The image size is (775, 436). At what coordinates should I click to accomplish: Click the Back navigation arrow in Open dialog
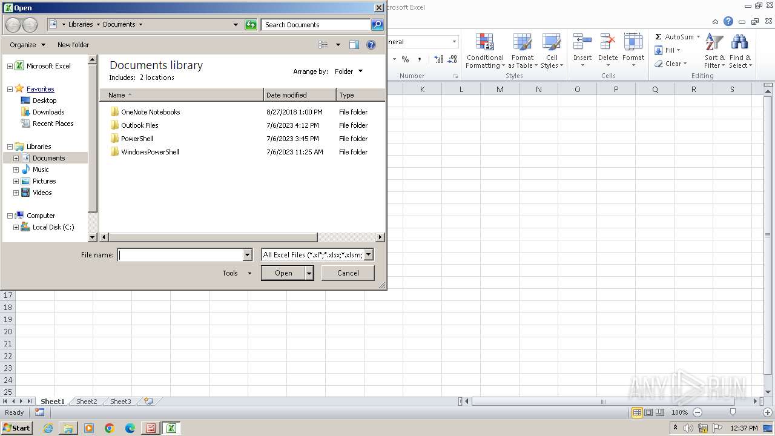[x=13, y=25]
